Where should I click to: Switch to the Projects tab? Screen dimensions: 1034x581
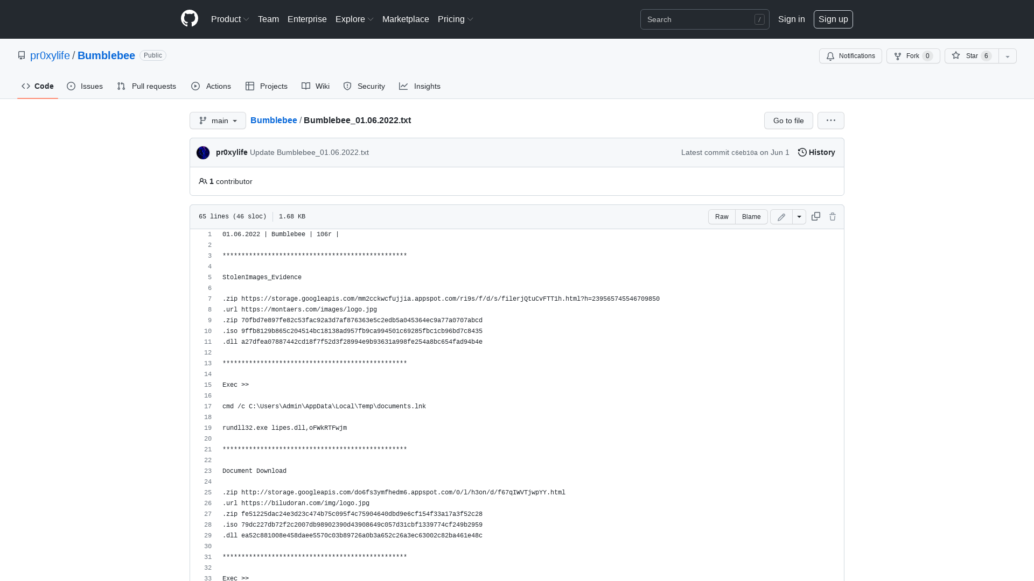267,86
